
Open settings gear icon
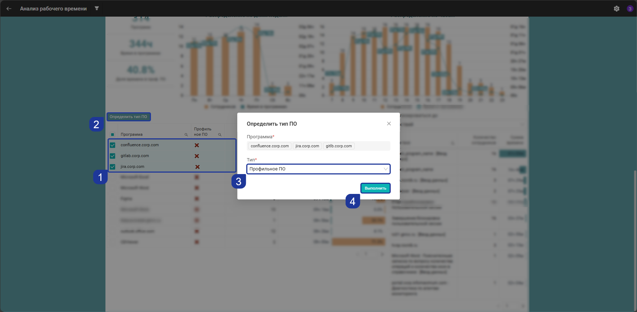point(616,9)
